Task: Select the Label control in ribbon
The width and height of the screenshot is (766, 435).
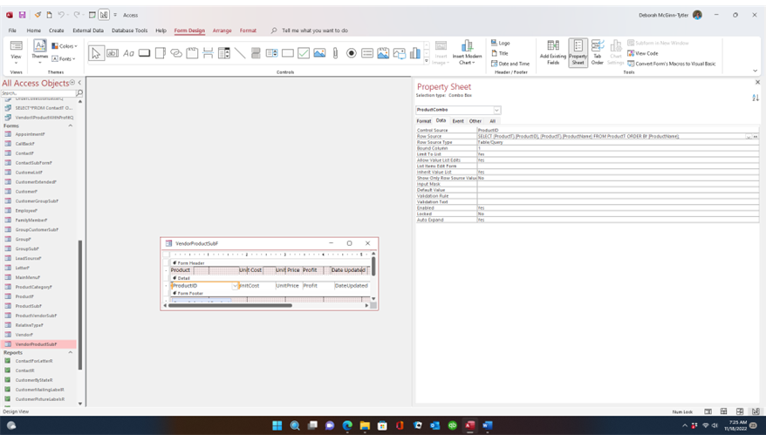Action: (128, 53)
